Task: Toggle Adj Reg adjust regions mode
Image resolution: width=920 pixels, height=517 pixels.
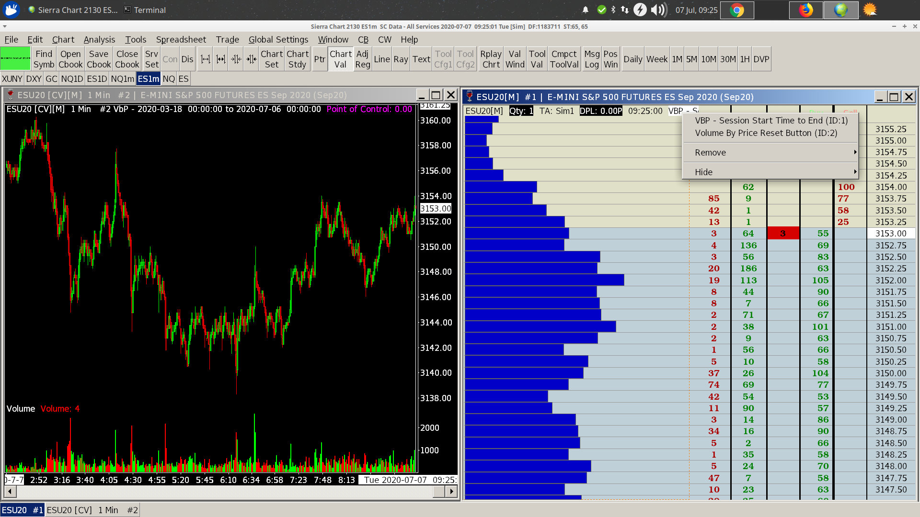Action: [x=363, y=59]
